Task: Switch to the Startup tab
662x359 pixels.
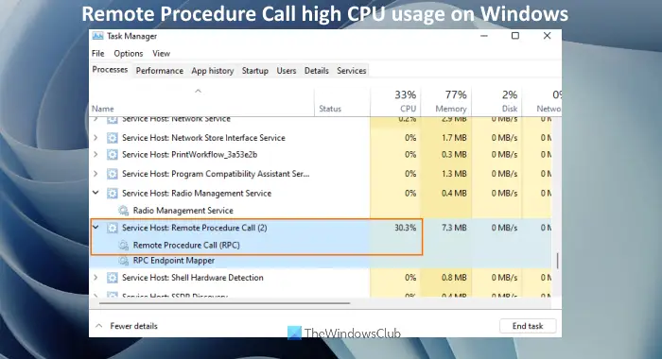Action: pyautogui.click(x=255, y=71)
